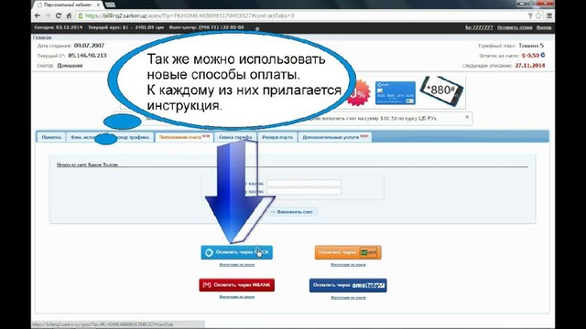Pay via the orange UzCard button
Viewport: 586px width, 329px height.
pyautogui.click(x=348, y=252)
